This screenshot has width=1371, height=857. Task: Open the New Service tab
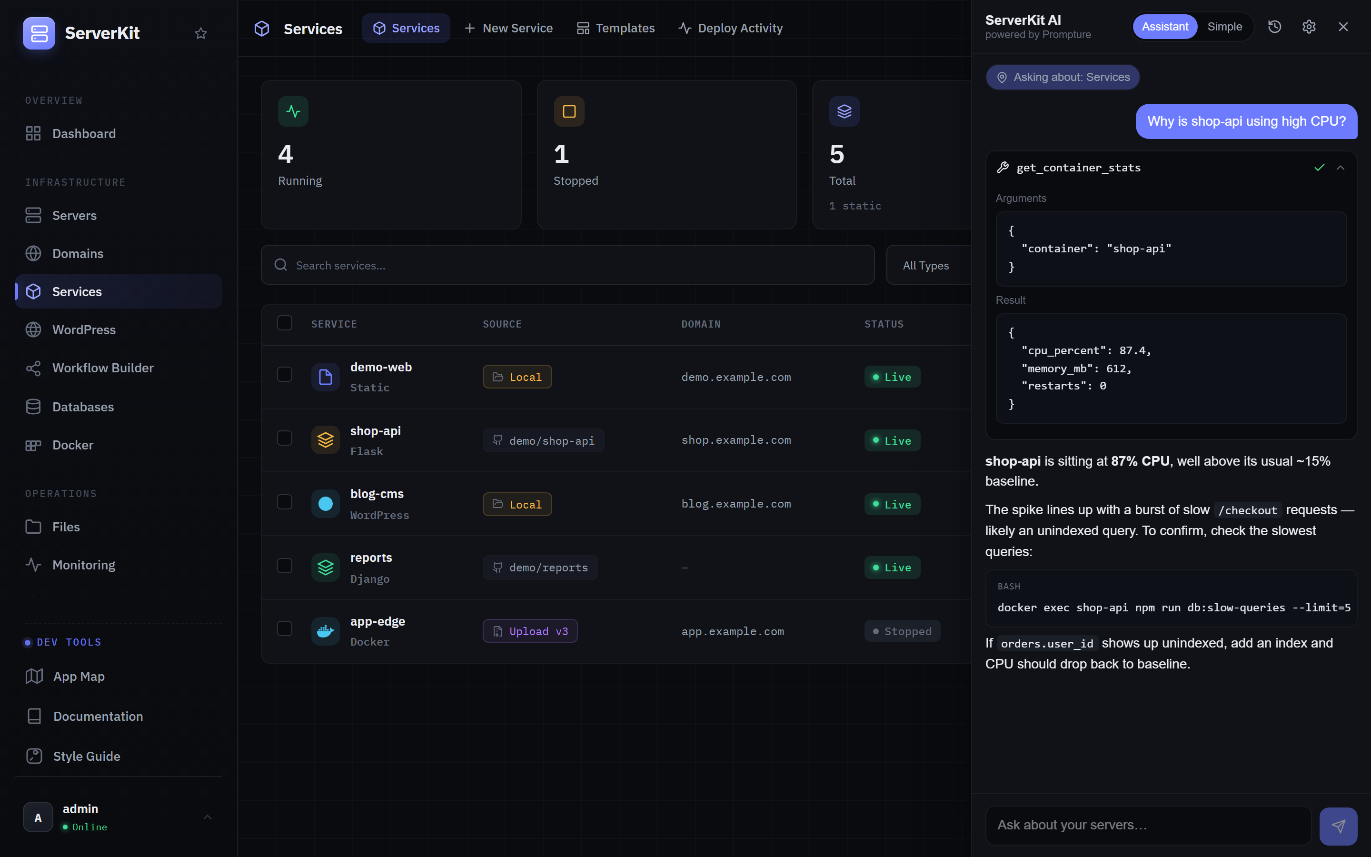508,29
